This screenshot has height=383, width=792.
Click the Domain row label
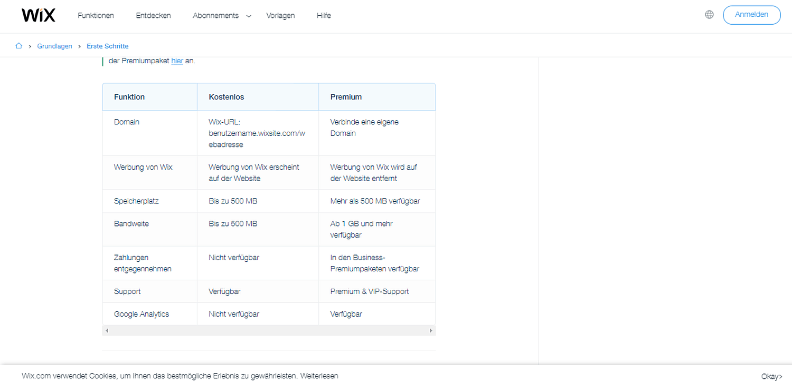click(x=127, y=122)
